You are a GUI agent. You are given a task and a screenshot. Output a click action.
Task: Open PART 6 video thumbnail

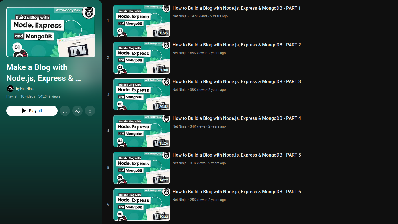(x=141, y=204)
